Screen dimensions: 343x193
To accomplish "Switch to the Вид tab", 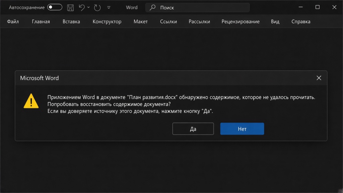I will [275, 21].
